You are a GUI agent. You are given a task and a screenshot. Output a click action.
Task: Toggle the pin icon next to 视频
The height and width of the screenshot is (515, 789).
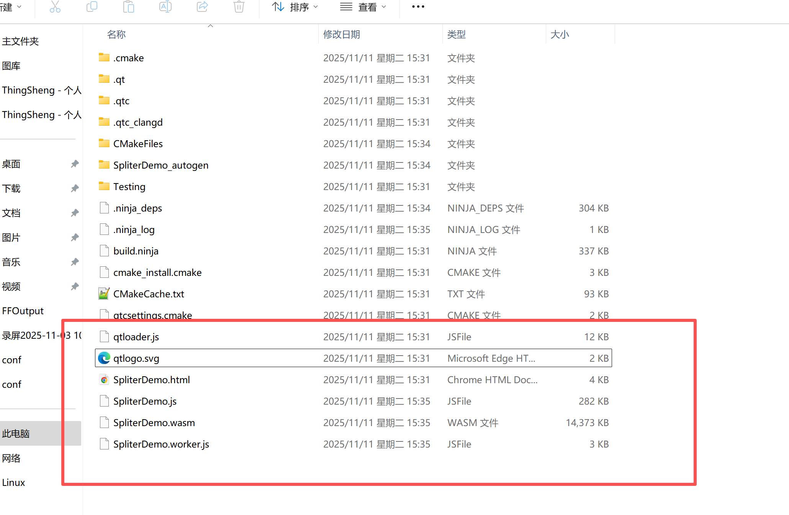point(75,286)
